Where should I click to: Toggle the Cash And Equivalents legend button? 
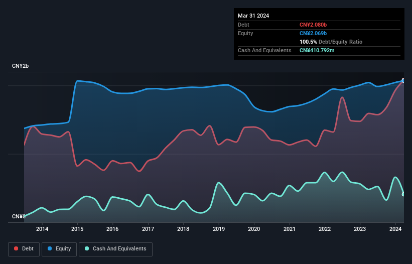(115, 249)
